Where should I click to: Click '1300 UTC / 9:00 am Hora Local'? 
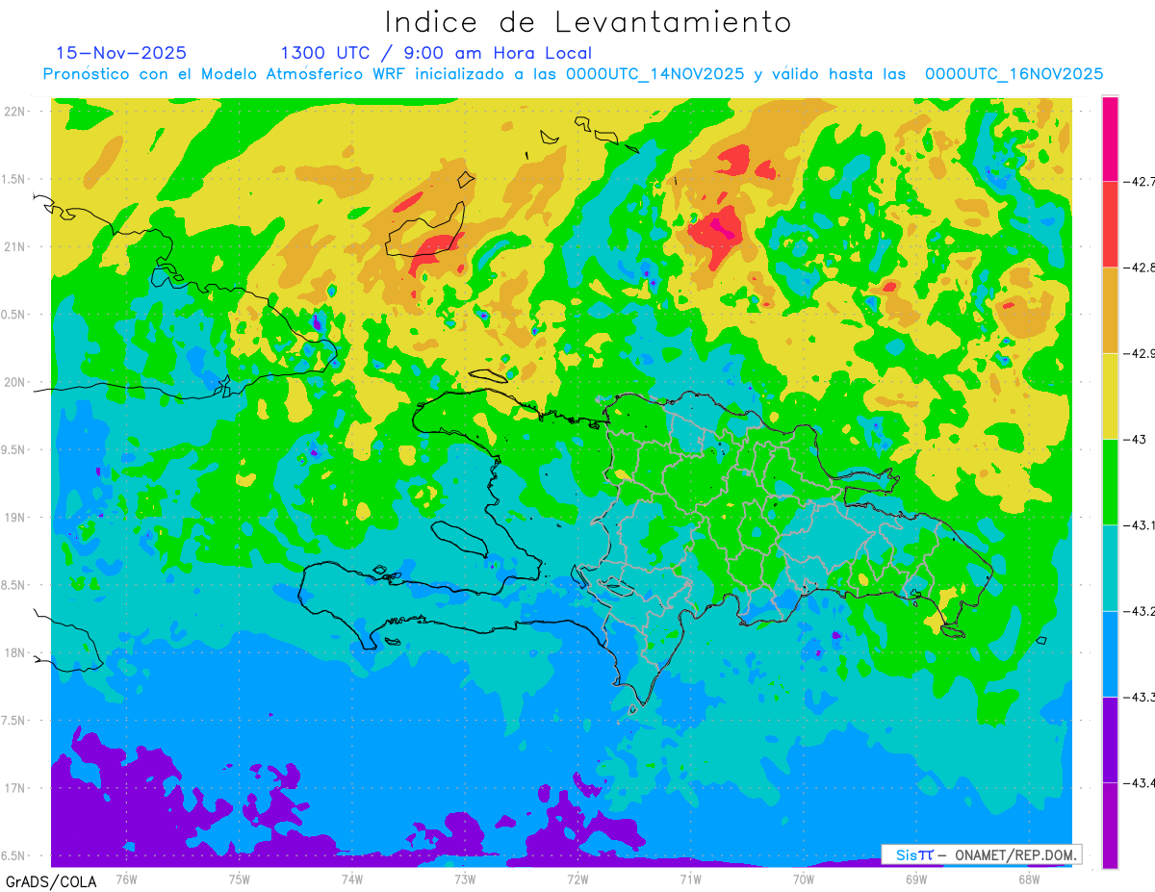pos(436,53)
